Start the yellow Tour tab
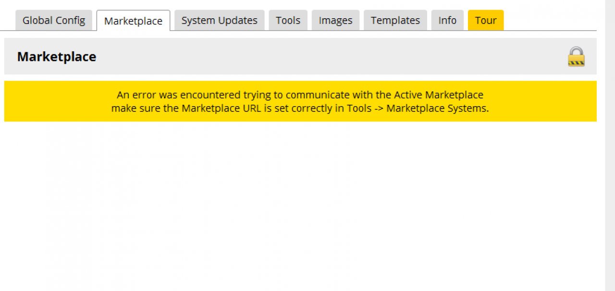This screenshot has width=615, height=291. (485, 21)
